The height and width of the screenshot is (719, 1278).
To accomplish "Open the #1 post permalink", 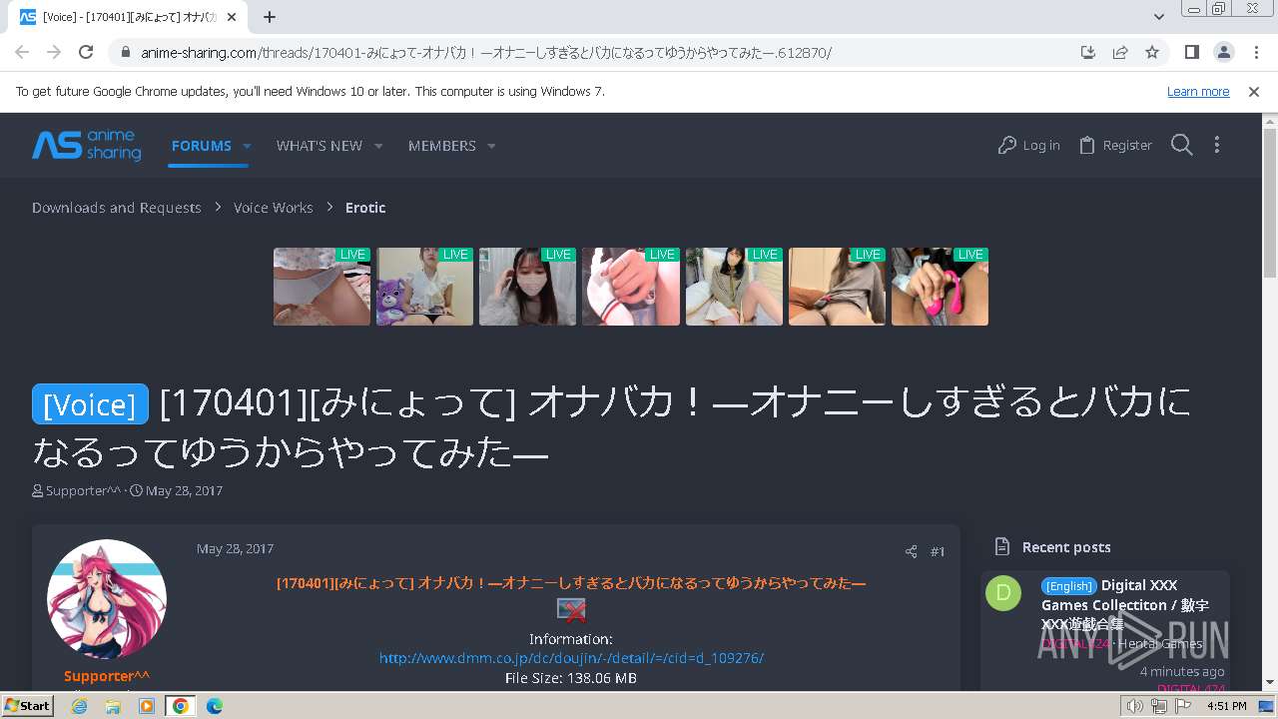I will pyautogui.click(x=938, y=552).
